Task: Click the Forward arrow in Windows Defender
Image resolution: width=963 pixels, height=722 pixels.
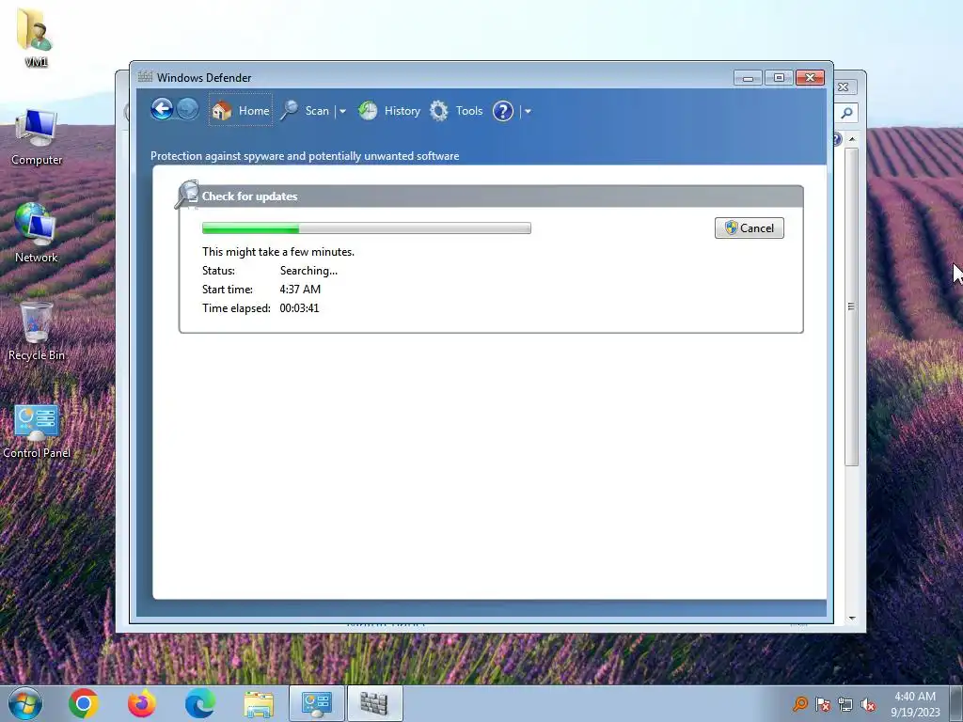Action: pos(188,110)
